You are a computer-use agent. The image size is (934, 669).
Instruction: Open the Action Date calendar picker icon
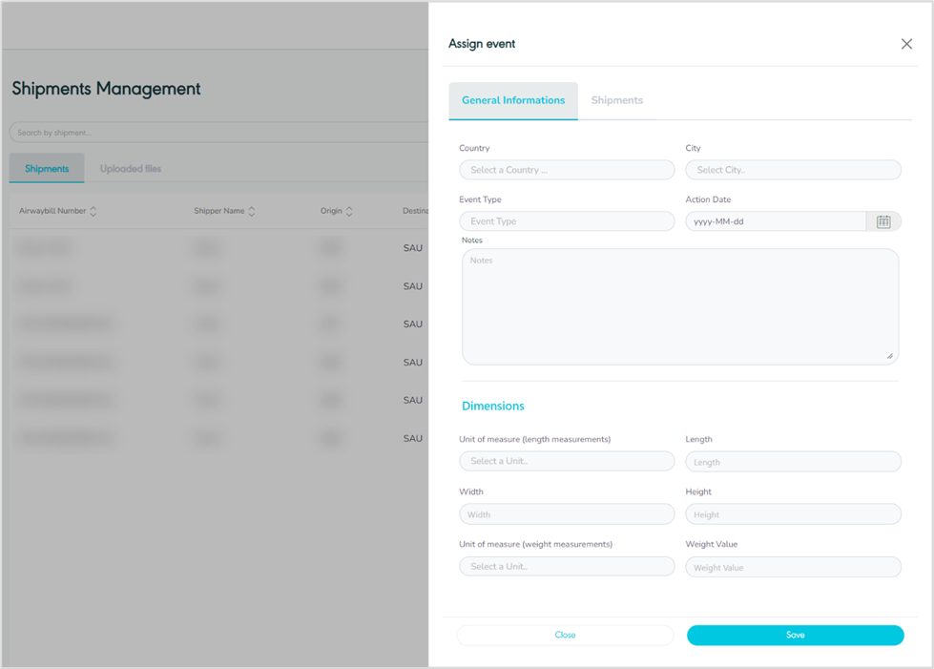click(883, 221)
